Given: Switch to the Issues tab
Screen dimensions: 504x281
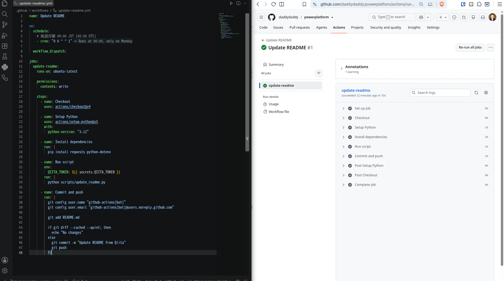Looking at the screenshot, I should point(278,27).
